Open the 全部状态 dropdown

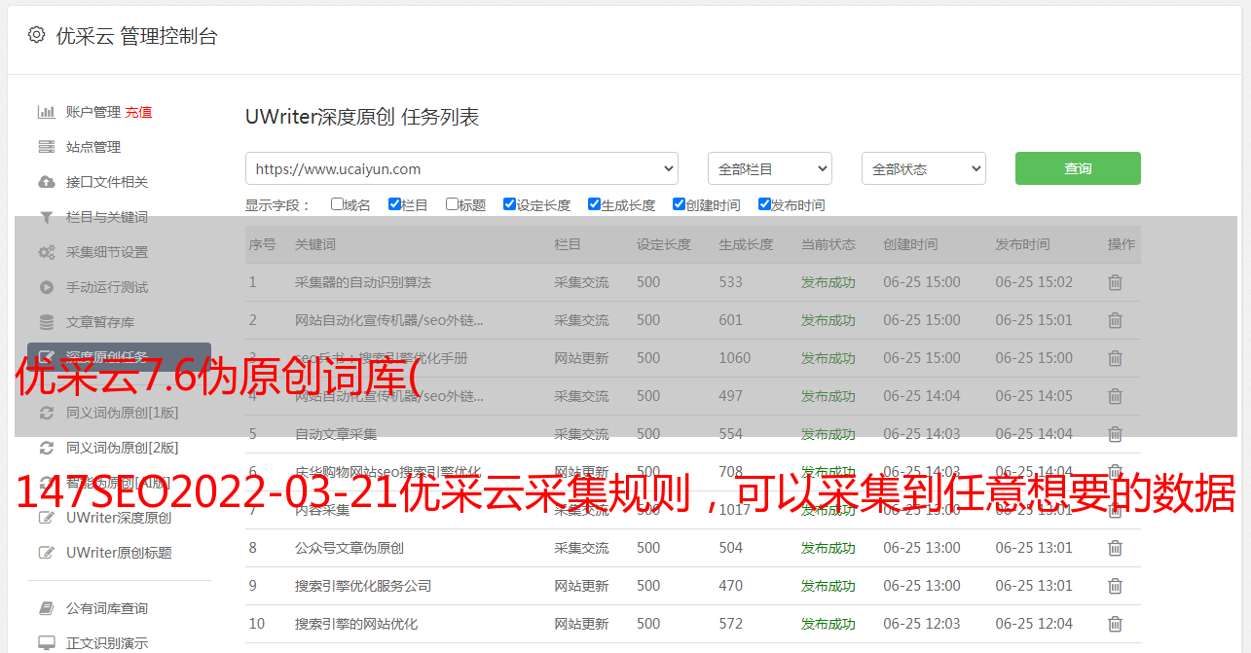[924, 168]
